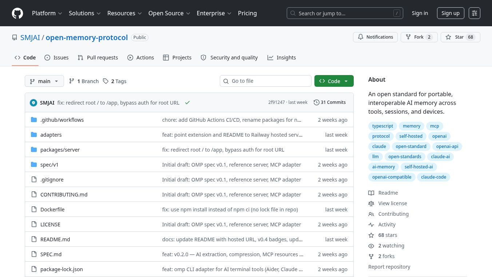Expand the Open Source header menu
Screen dimensions: 492x277
point(169,13)
